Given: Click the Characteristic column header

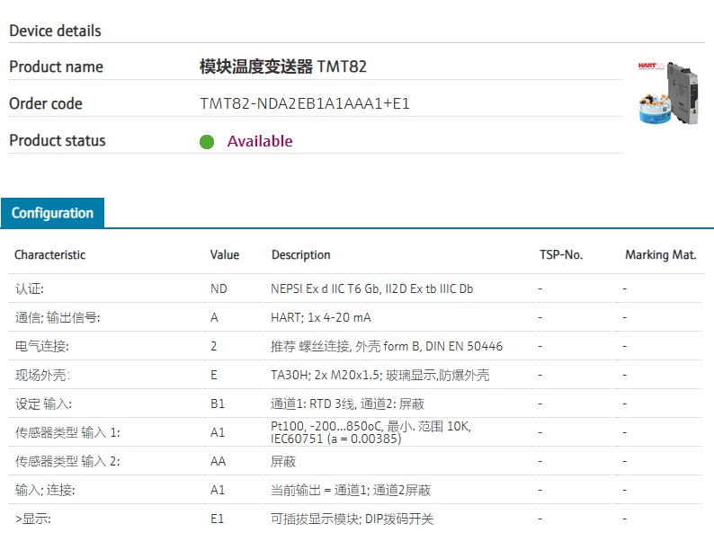Looking at the screenshot, I should (49, 255).
